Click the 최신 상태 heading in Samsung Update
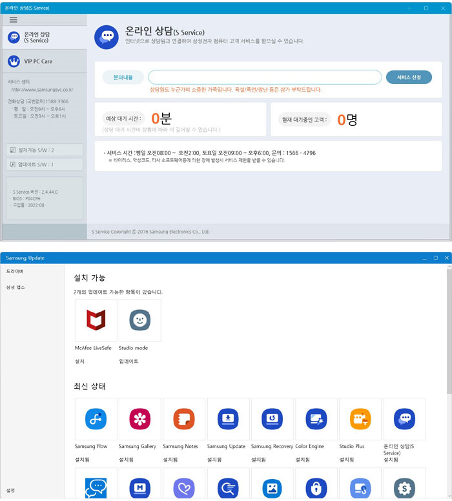This screenshot has height=501, width=452. 90,386
